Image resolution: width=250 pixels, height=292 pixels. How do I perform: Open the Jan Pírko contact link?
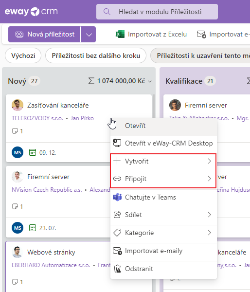tap(82, 118)
